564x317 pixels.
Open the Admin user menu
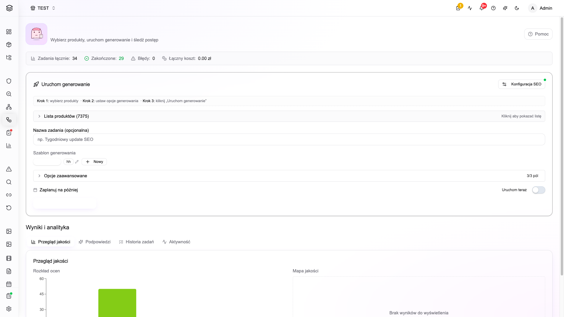[540, 8]
